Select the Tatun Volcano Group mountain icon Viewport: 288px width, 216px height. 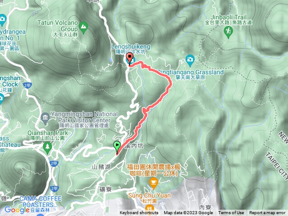[83, 28]
